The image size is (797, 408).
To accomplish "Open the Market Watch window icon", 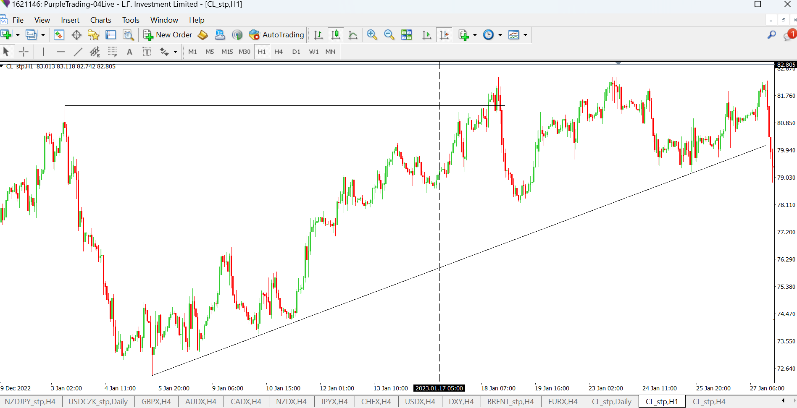I will [59, 35].
